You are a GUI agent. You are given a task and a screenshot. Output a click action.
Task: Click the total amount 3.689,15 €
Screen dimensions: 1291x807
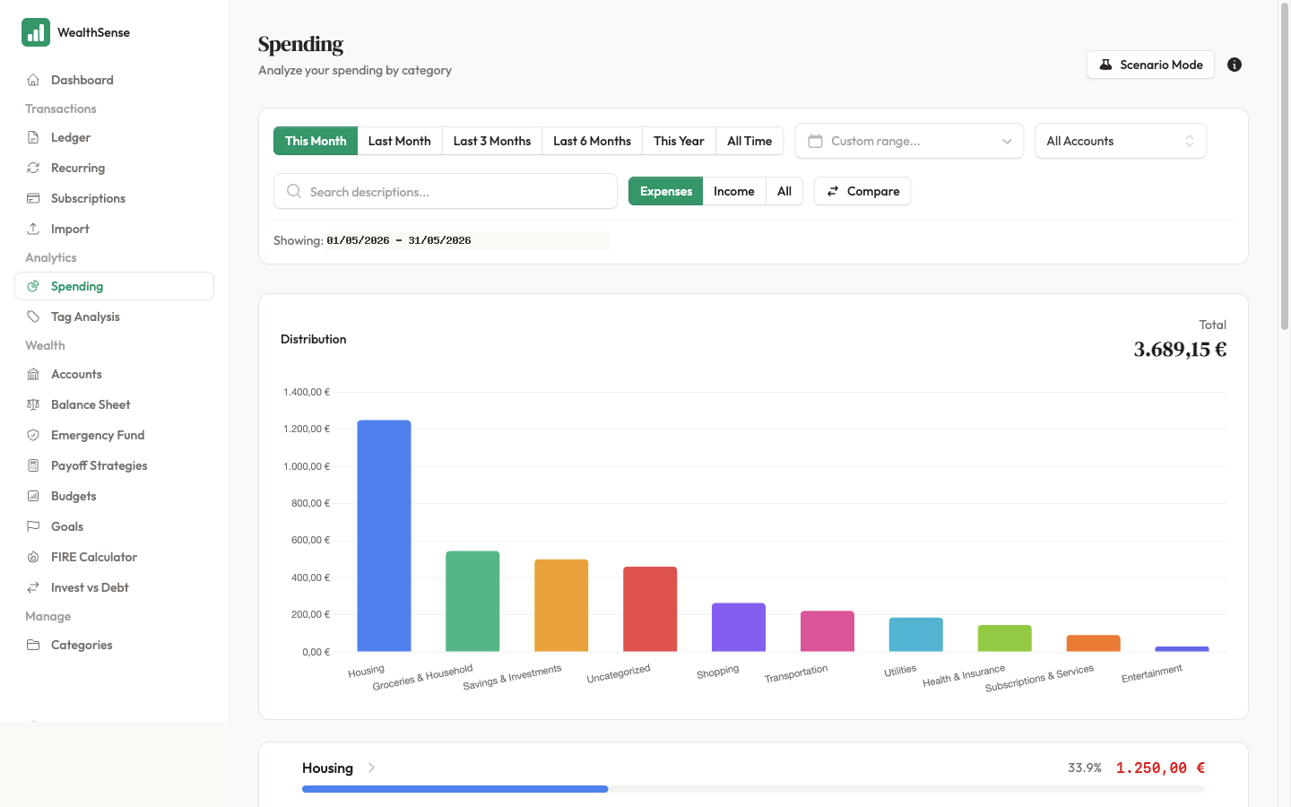click(1180, 350)
